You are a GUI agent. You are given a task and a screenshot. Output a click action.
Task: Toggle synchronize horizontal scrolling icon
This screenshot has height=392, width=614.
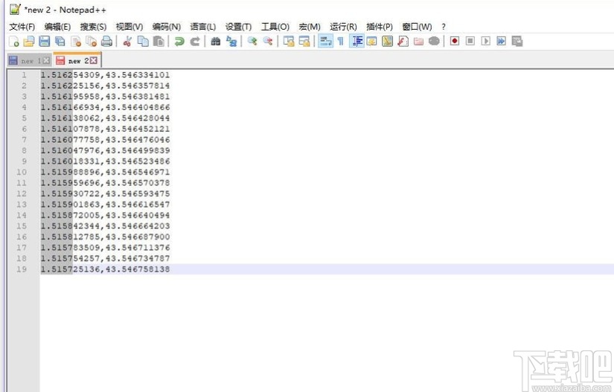pyautogui.click(x=304, y=41)
